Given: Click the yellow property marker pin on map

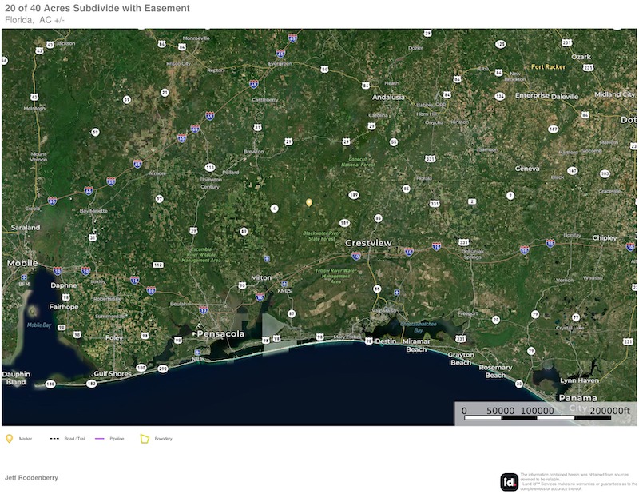Looking at the screenshot, I should coord(309,203).
